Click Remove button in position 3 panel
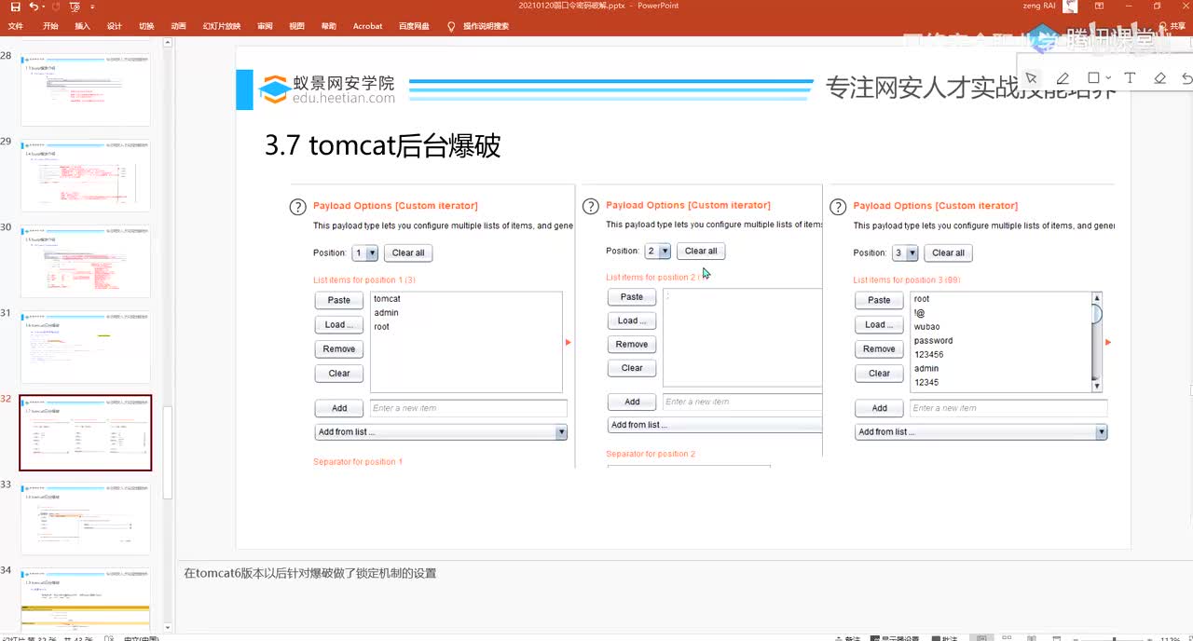1193x641 pixels. pos(879,348)
